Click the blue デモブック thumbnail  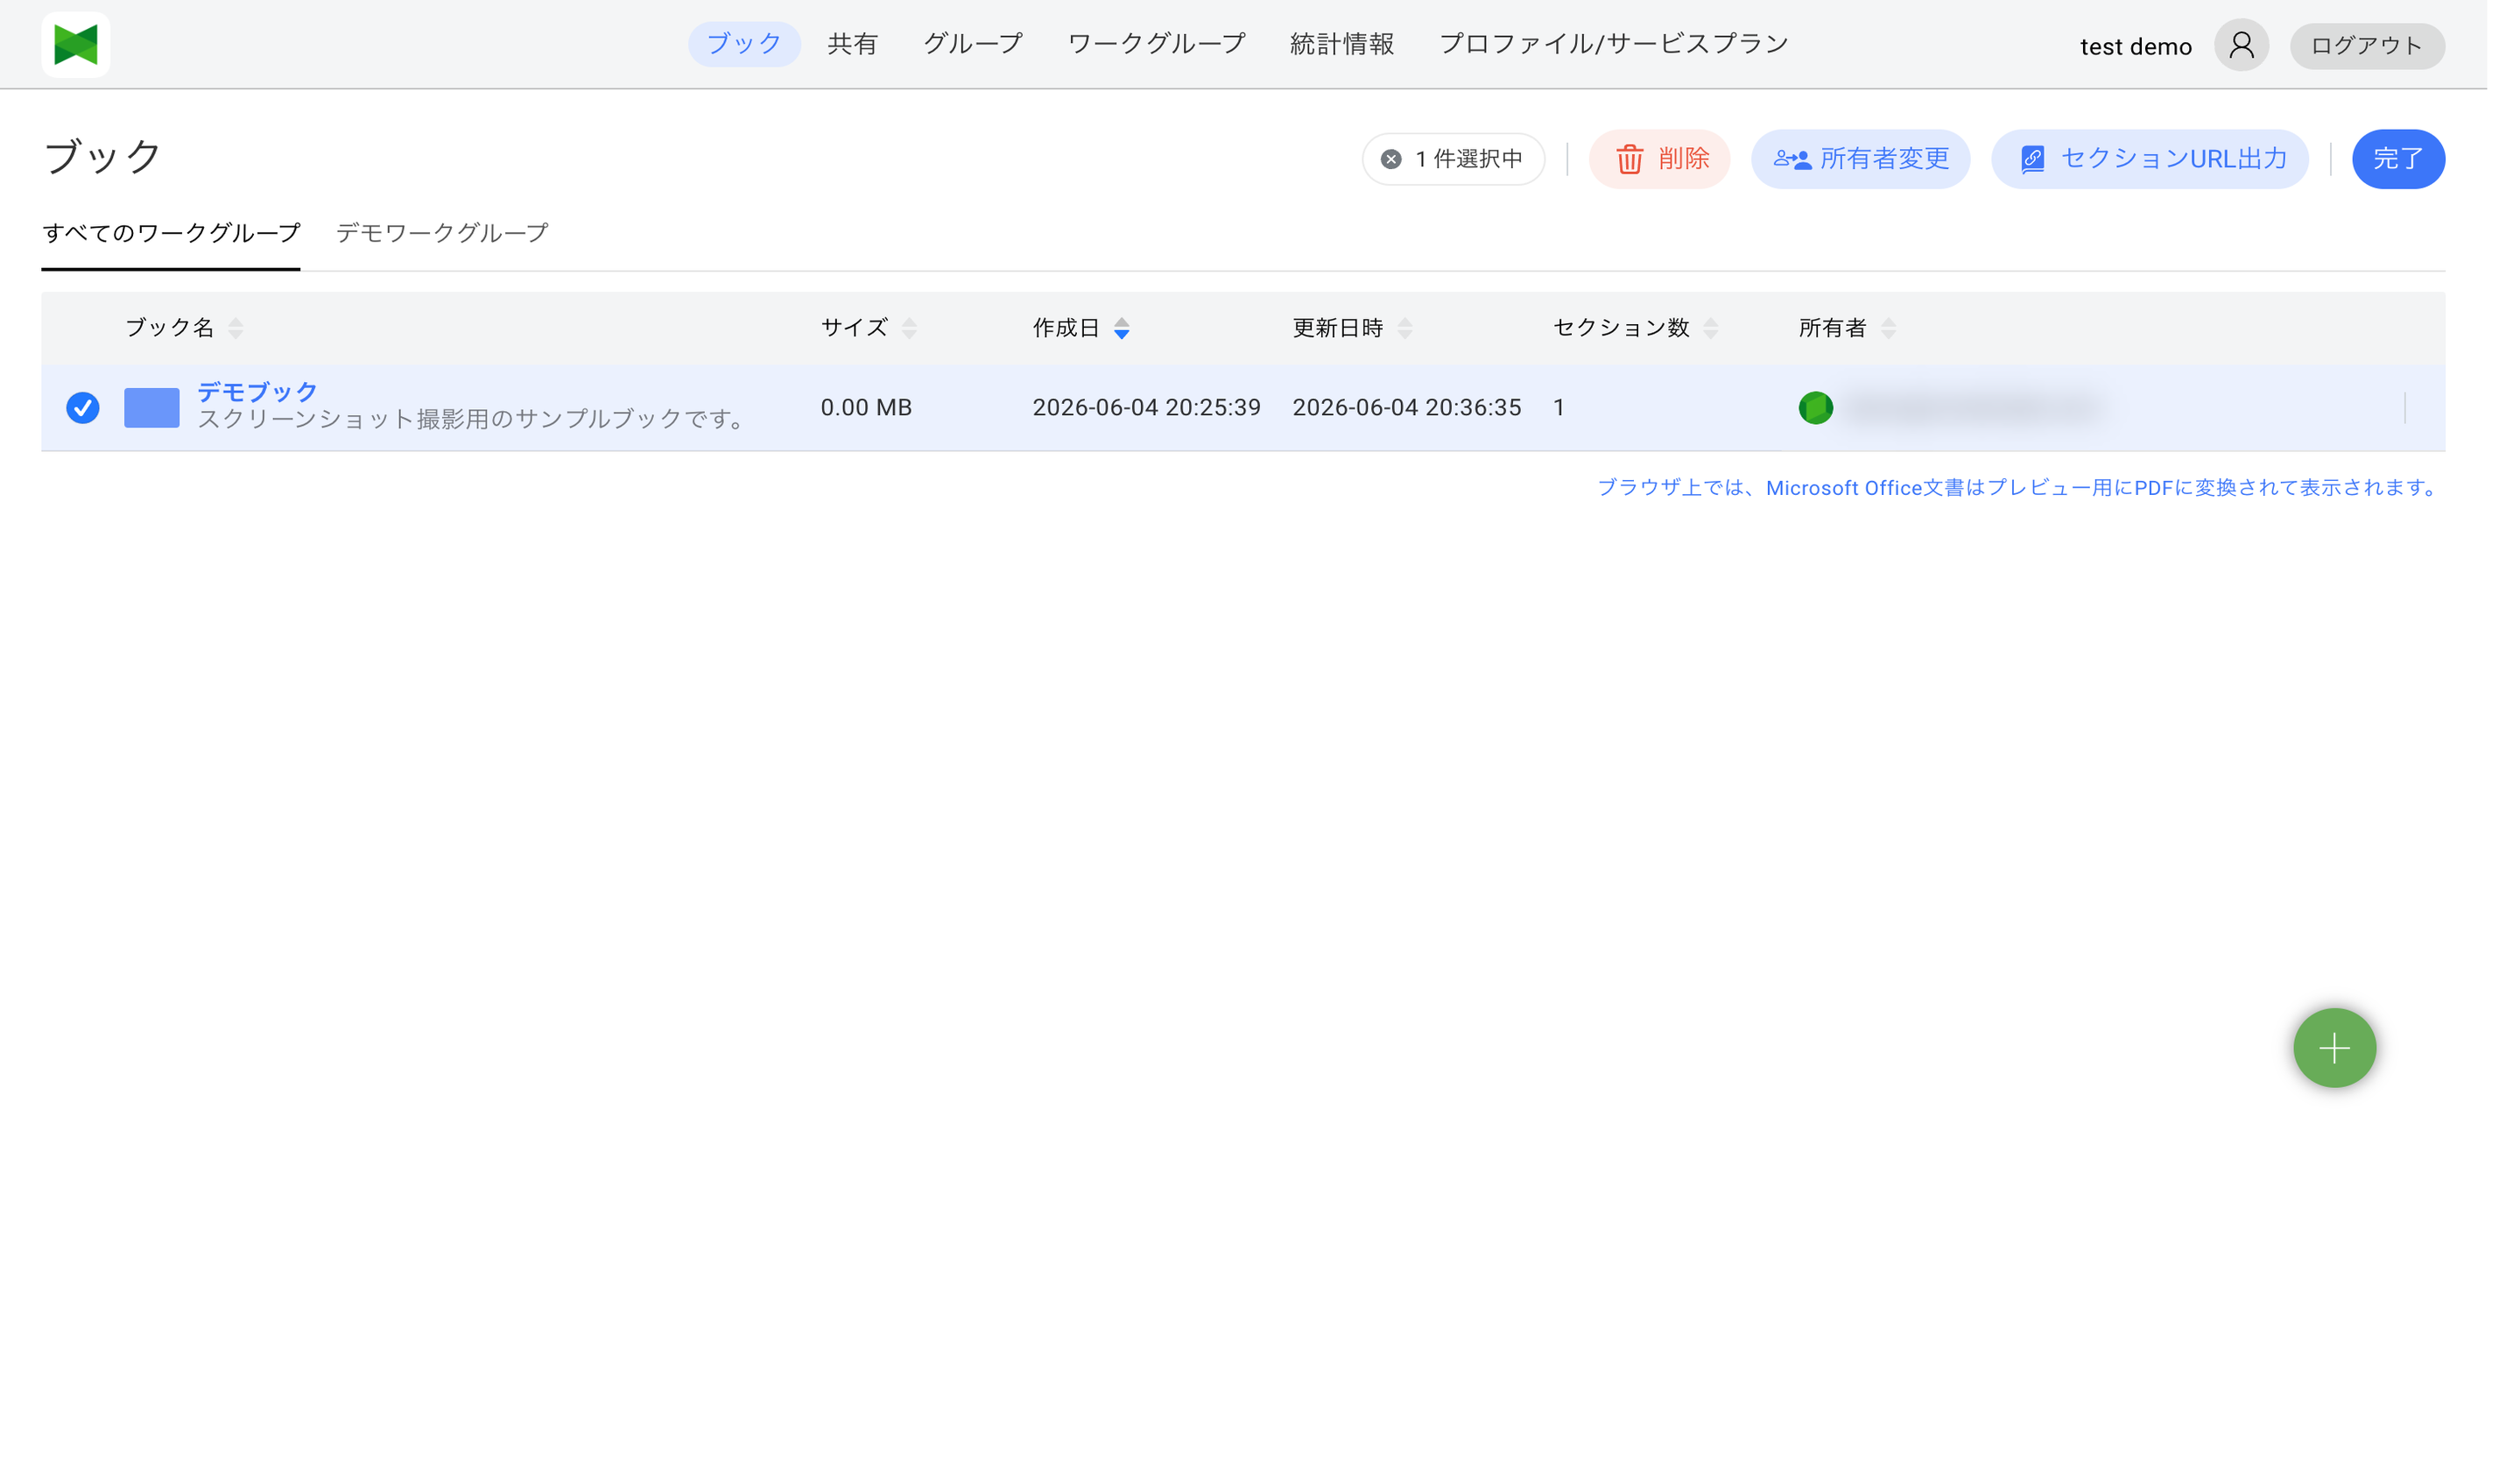pos(152,408)
